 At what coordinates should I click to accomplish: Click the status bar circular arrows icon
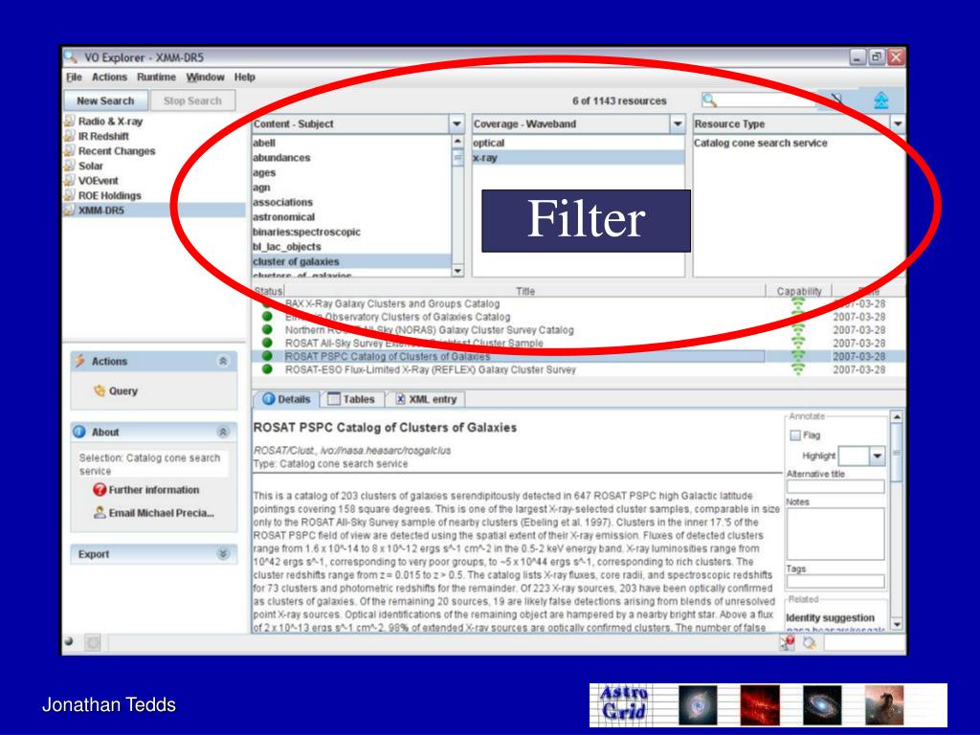(810, 642)
